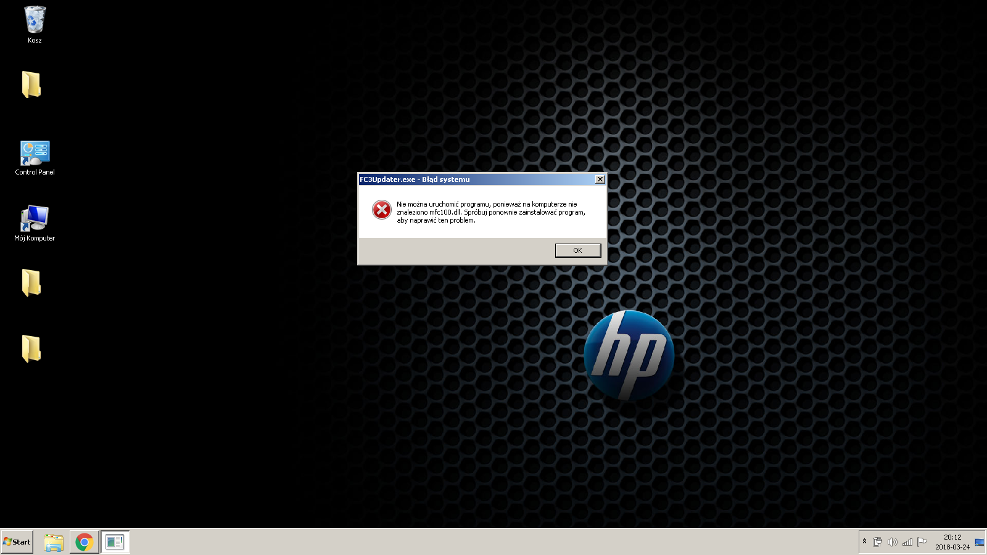Image resolution: width=987 pixels, height=555 pixels.
Task: Close the FC3Updater.exe error dialog
Action: [x=600, y=179]
